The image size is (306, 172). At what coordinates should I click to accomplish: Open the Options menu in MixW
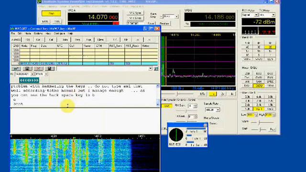tap(38, 33)
